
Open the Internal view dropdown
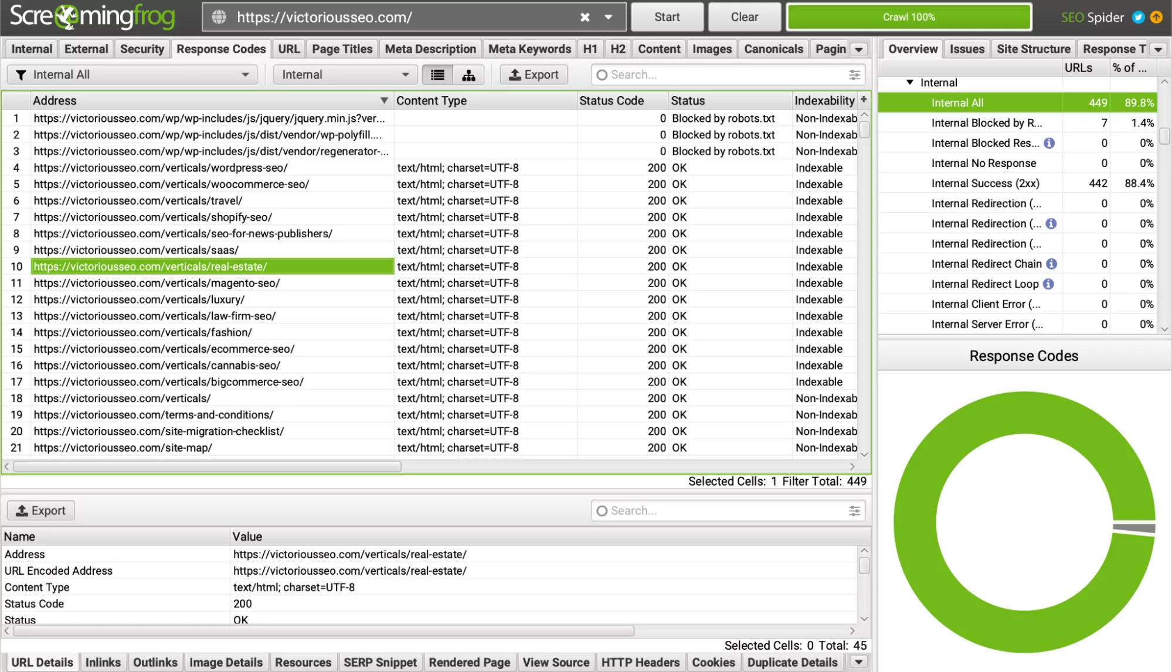click(345, 75)
